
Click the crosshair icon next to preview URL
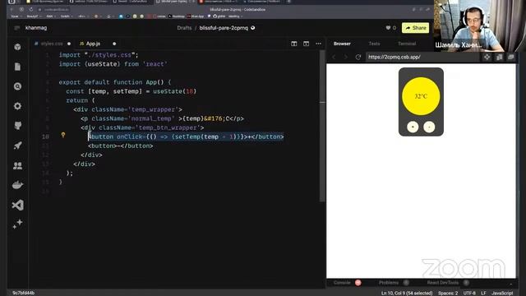[x=487, y=57]
